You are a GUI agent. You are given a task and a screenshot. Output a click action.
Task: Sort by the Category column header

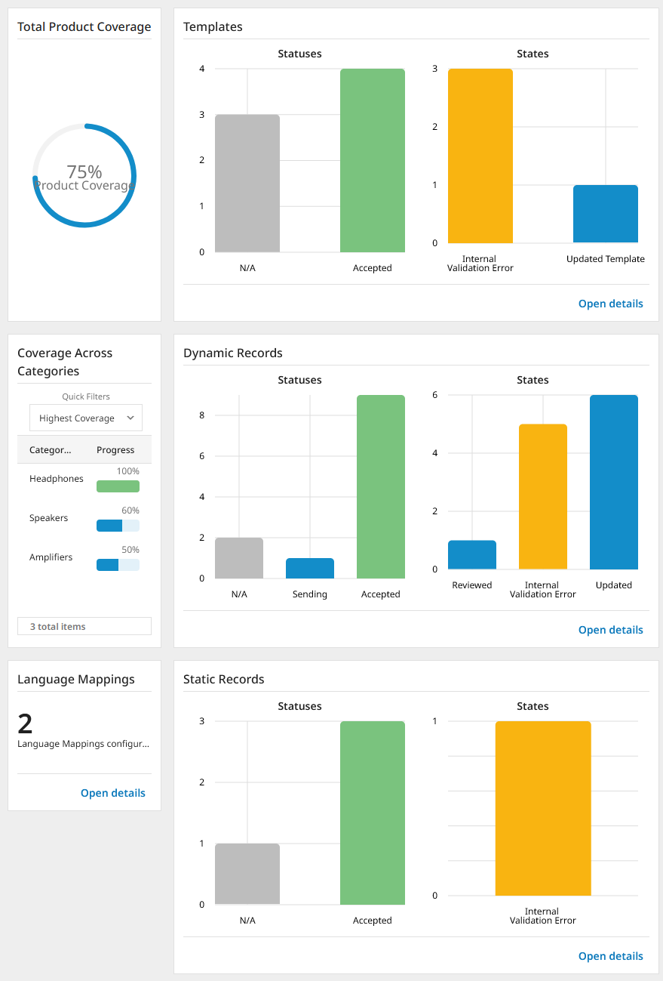click(51, 450)
